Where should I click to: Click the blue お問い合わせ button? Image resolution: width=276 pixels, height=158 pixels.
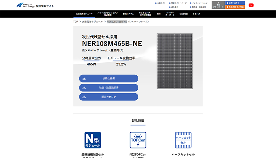tap(235, 3)
